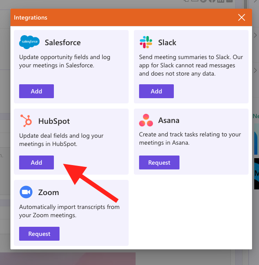Click the HubSpot sprocket logo
This screenshot has width=259, height=265.
[26, 121]
